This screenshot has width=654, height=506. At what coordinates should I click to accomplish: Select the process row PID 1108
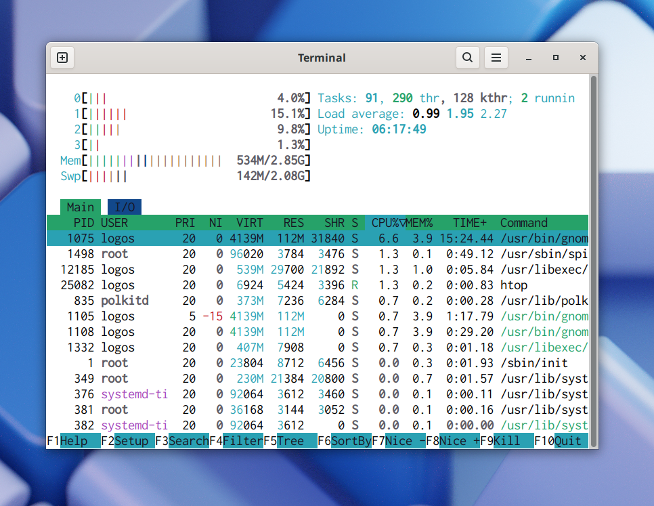click(x=318, y=332)
